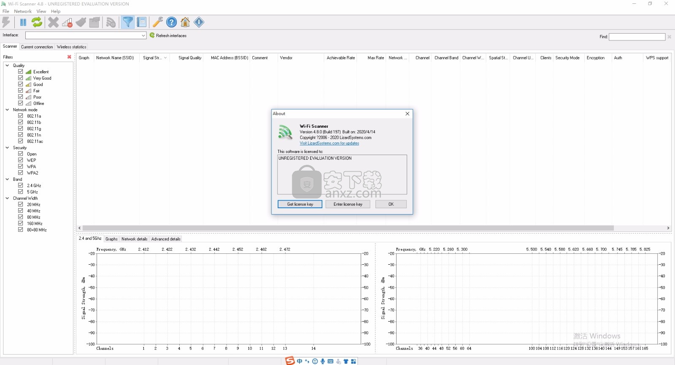Click the microphone icon in IME bar

coord(323,361)
